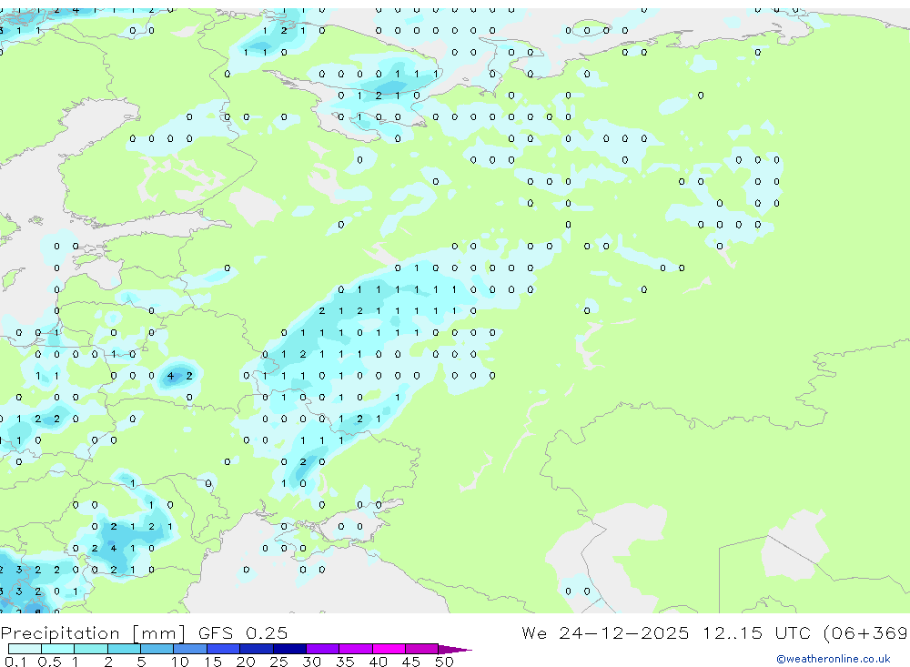The height and width of the screenshot is (667, 910).
Task: Click the legend label "25"
Action: (279, 662)
